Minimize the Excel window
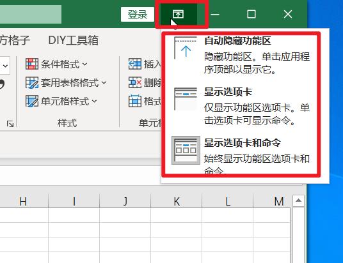 point(215,15)
